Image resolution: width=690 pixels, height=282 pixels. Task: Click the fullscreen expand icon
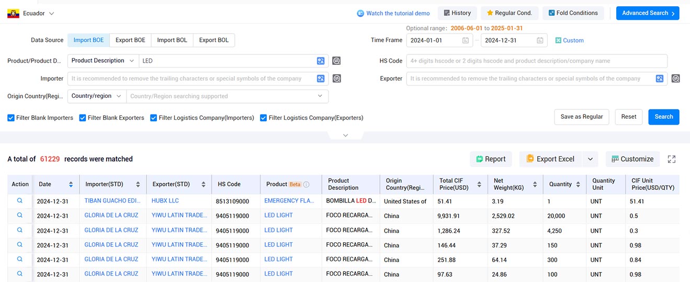[672, 159]
